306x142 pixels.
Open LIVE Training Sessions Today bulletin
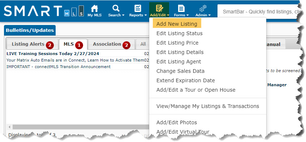click(53, 54)
